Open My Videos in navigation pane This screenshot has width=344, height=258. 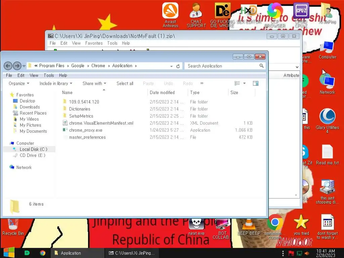(29, 119)
